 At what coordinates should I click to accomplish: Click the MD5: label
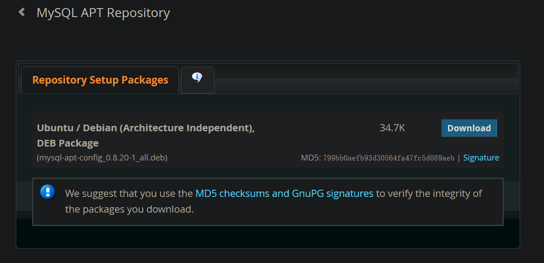pos(311,158)
